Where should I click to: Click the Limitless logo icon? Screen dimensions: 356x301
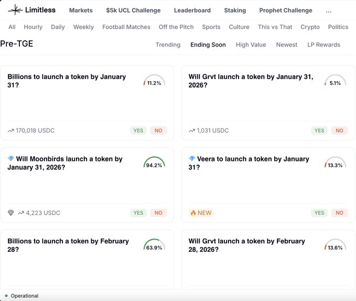click(15, 10)
